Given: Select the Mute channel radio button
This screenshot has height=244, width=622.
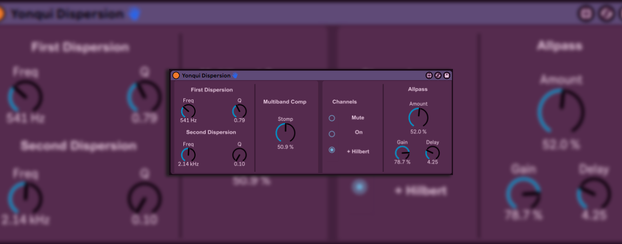Looking at the screenshot, I should click(332, 118).
